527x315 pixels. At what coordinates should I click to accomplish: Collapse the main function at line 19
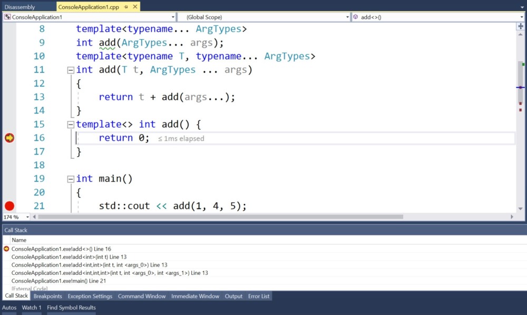click(71, 178)
